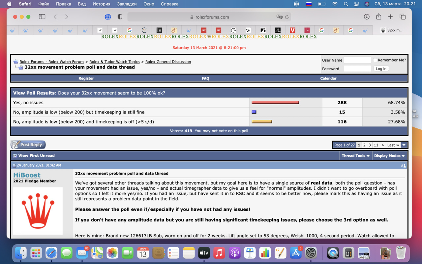Open the page navigation dropdown arrow
Screen dimensions: 422x264
(404, 145)
